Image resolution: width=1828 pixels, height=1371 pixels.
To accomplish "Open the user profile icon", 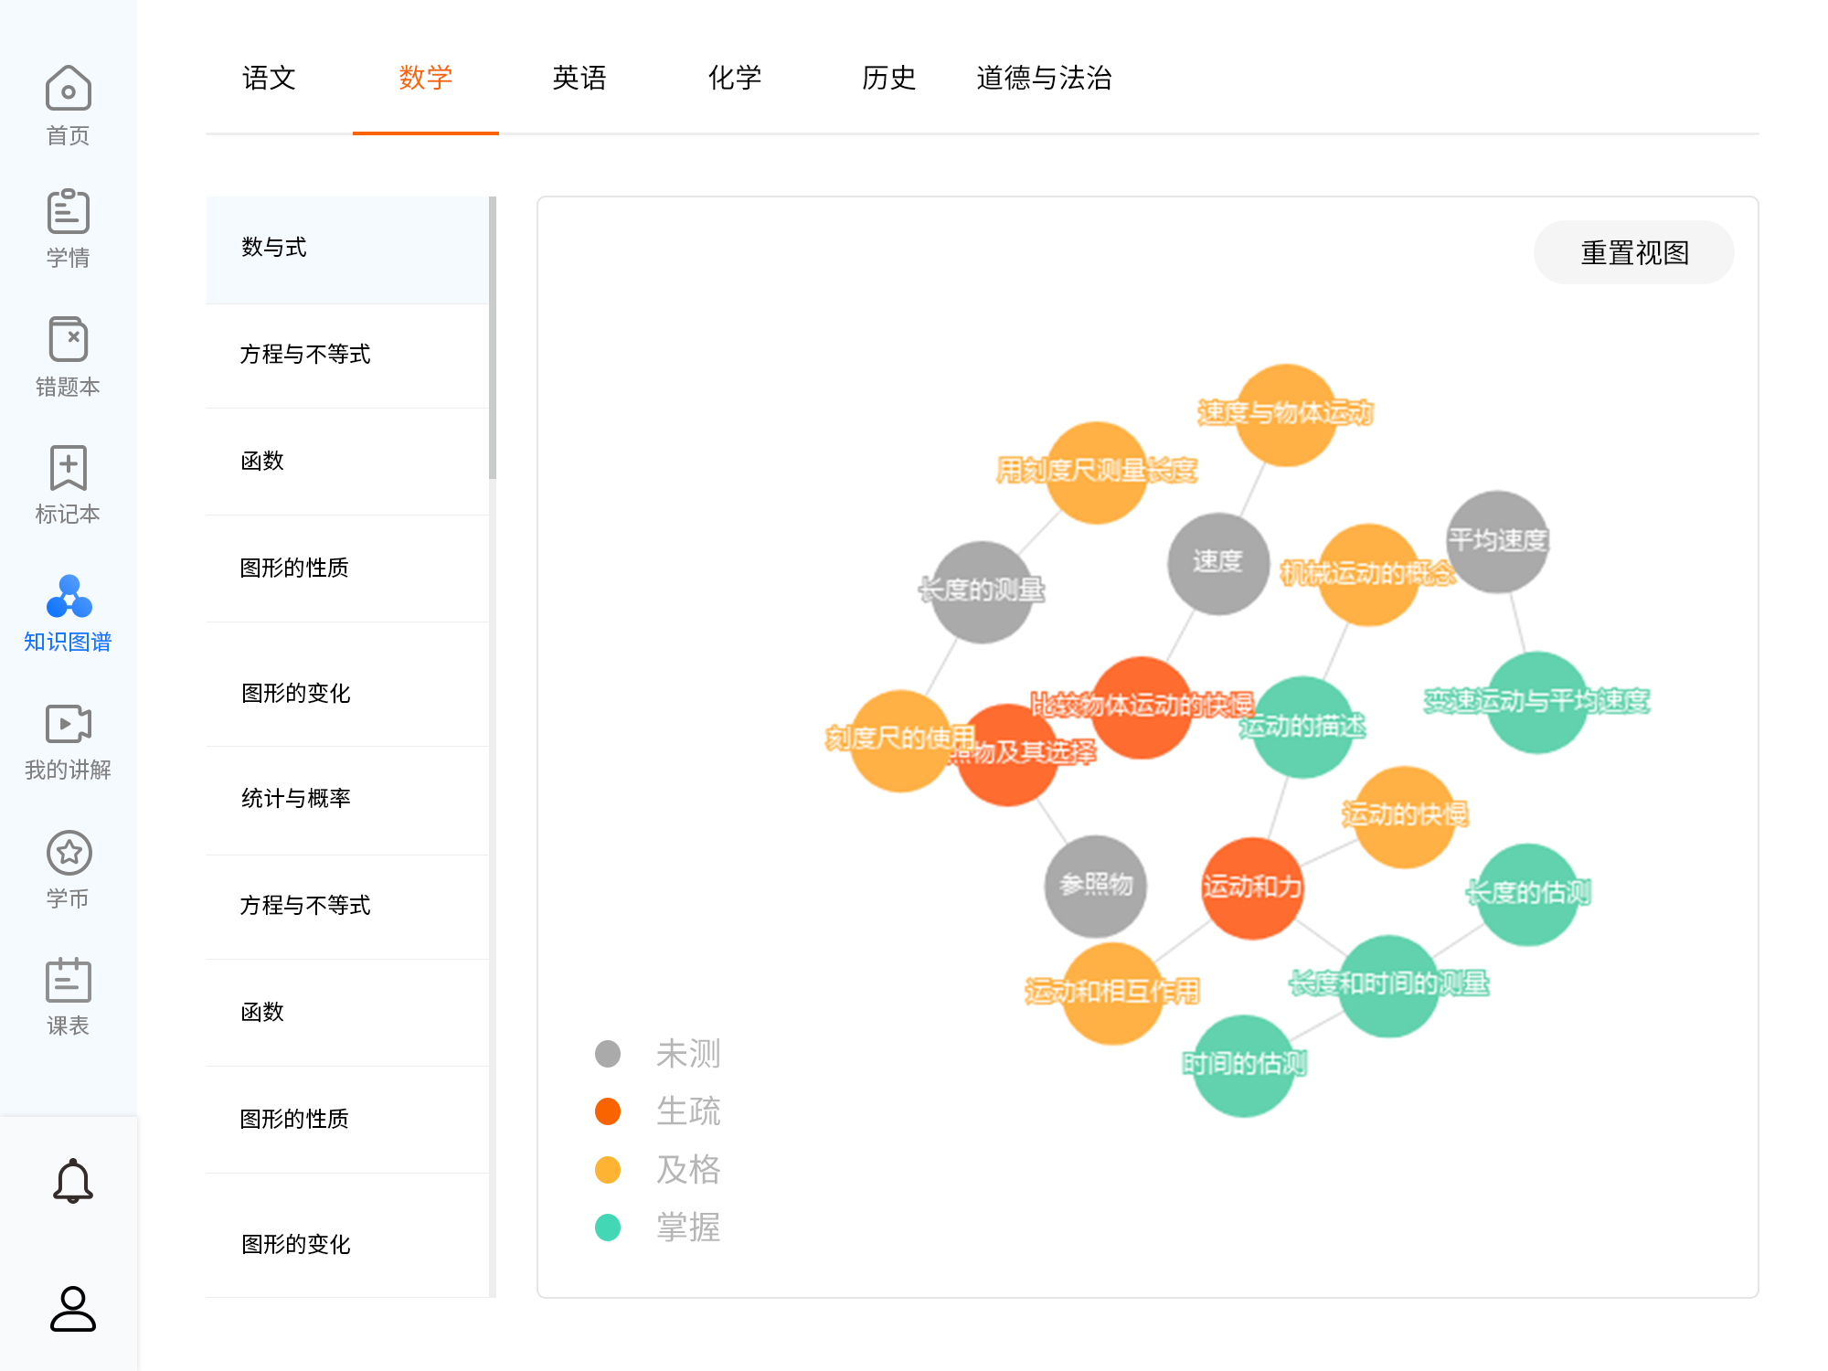I will click(x=72, y=1309).
